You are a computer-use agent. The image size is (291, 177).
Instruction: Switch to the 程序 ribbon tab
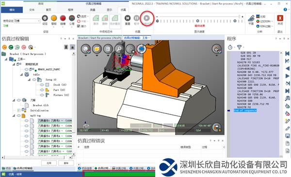coord(70,10)
